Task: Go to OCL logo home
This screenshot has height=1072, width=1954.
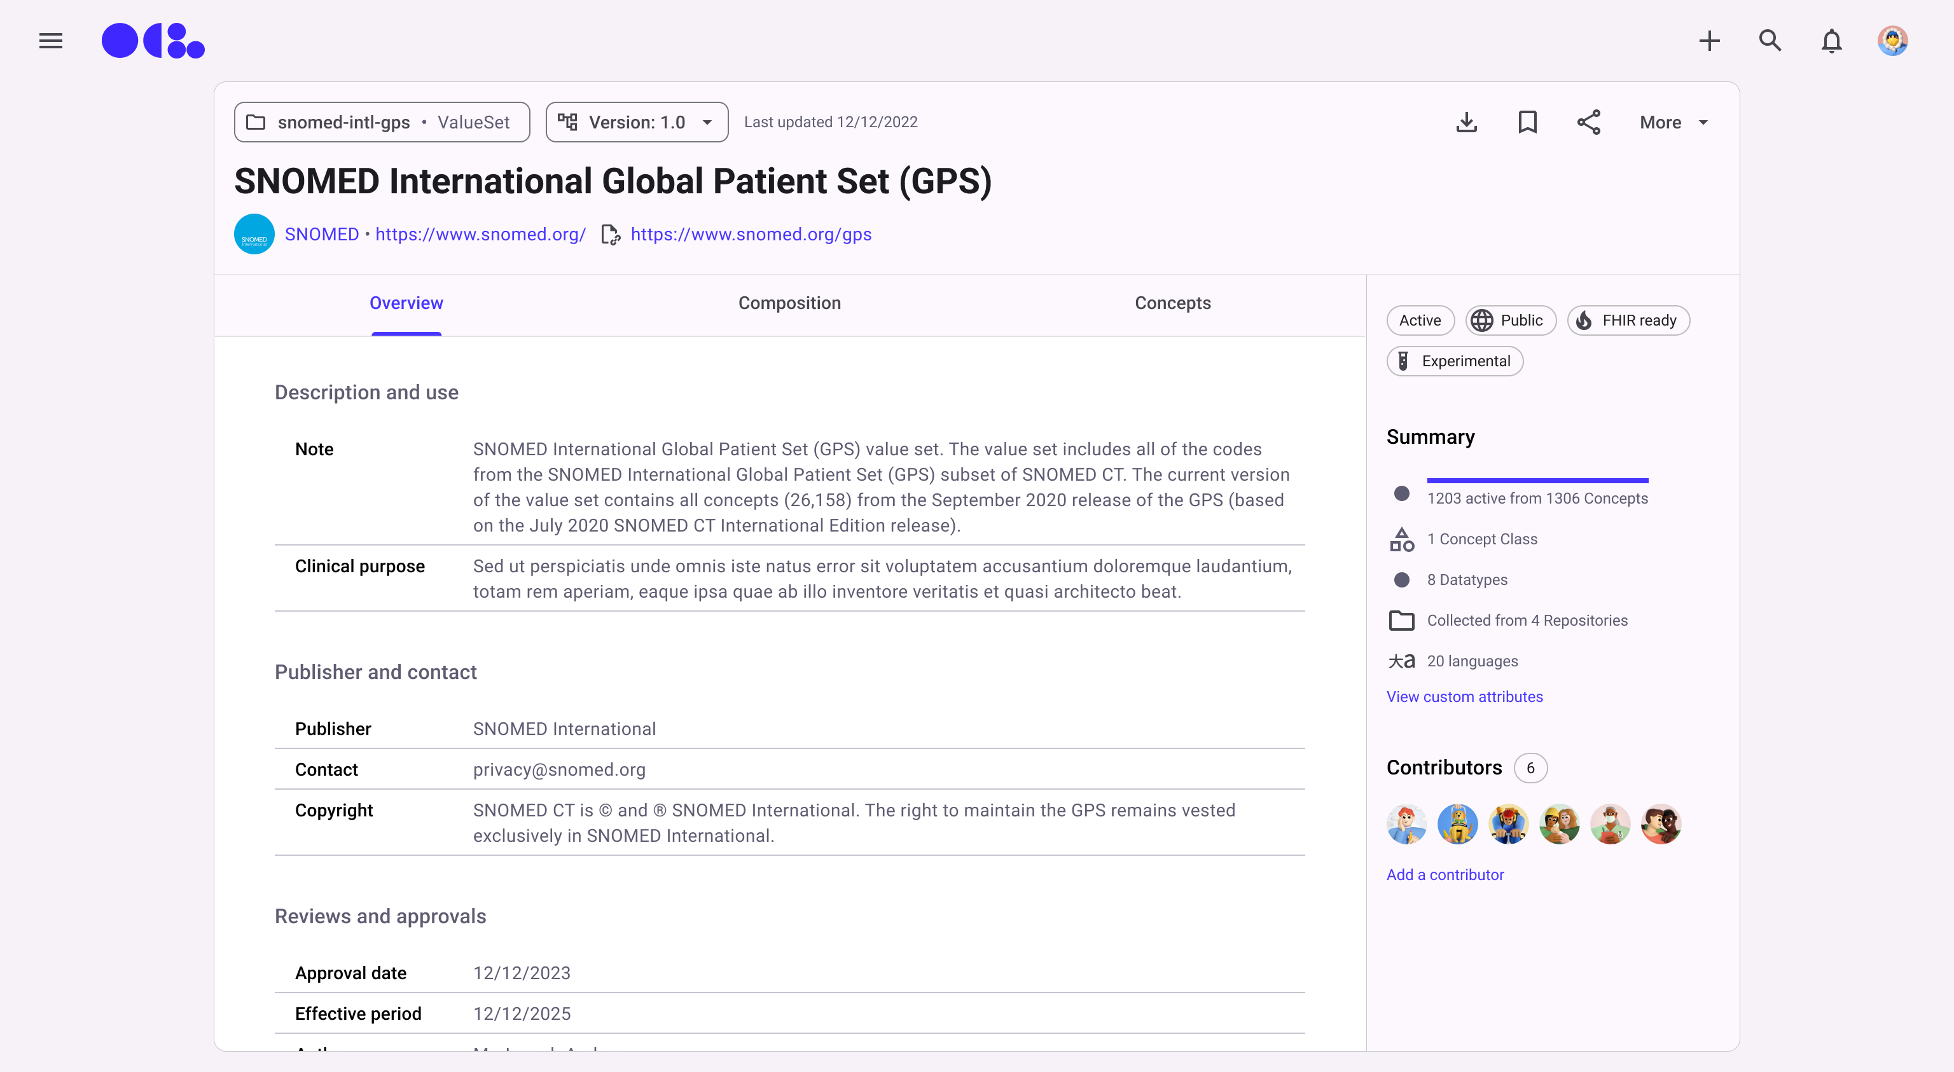Action: [153, 41]
